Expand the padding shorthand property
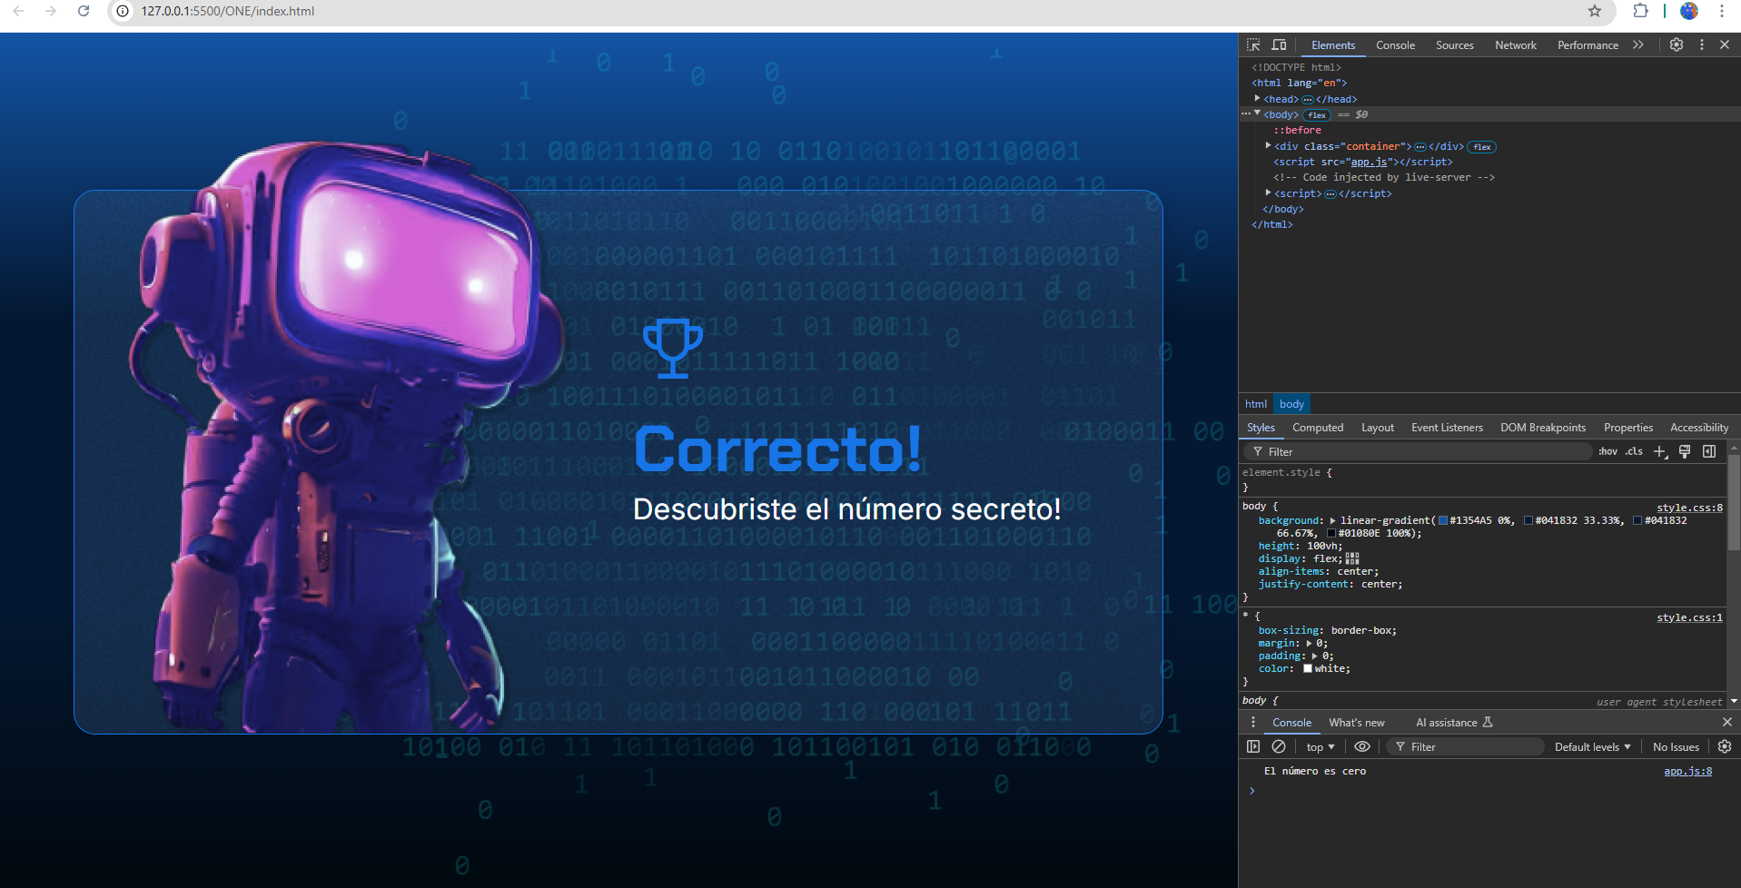Viewport: 1741px width, 888px height. [x=1314, y=656]
